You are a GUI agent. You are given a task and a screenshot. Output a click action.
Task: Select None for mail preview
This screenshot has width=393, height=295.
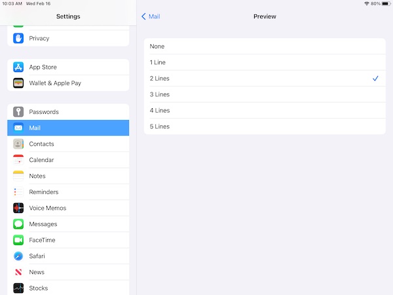click(x=265, y=47)
